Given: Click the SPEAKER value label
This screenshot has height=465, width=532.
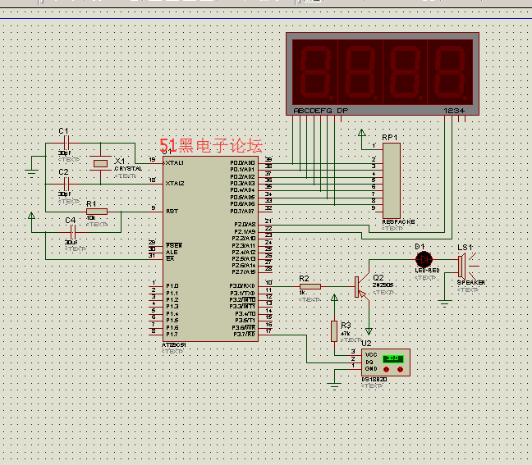Looking at the screenshot, I should [x=471, y=282].
